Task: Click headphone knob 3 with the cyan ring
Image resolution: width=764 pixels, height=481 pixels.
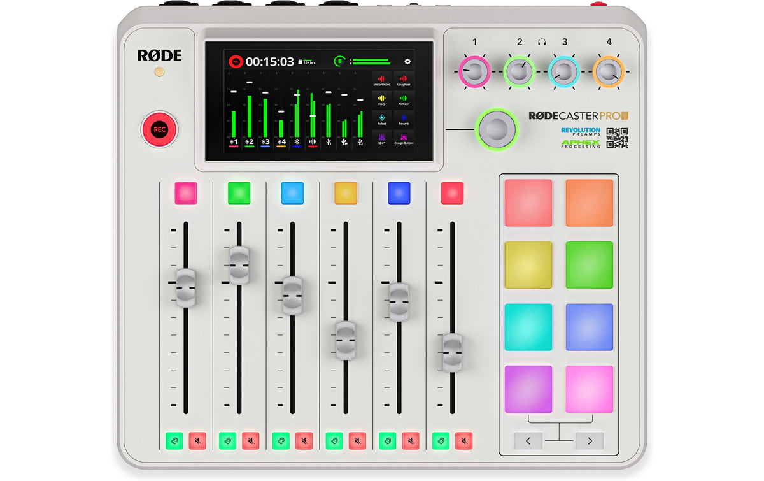Action: coord(563,71)
